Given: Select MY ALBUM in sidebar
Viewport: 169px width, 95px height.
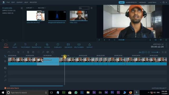Looking at the screenshot, I should 7,8.
